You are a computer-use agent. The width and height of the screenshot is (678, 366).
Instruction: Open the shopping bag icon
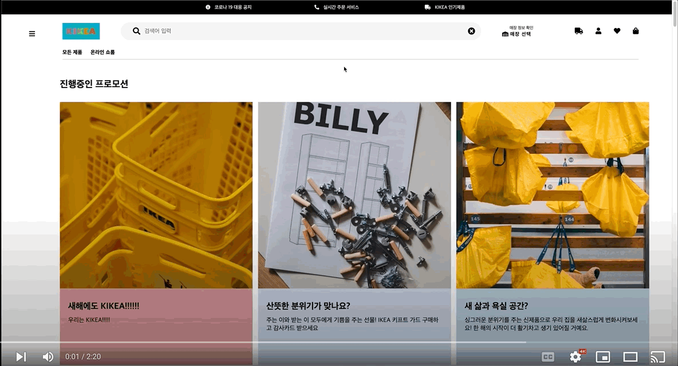[x=636, y=31]
